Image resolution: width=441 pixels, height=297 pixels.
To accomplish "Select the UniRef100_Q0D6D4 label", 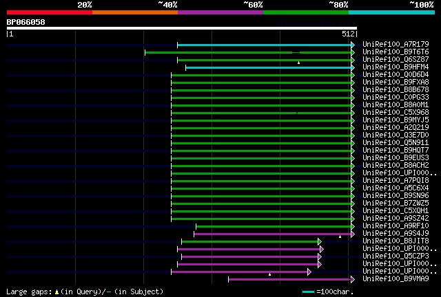I will 396,75.
